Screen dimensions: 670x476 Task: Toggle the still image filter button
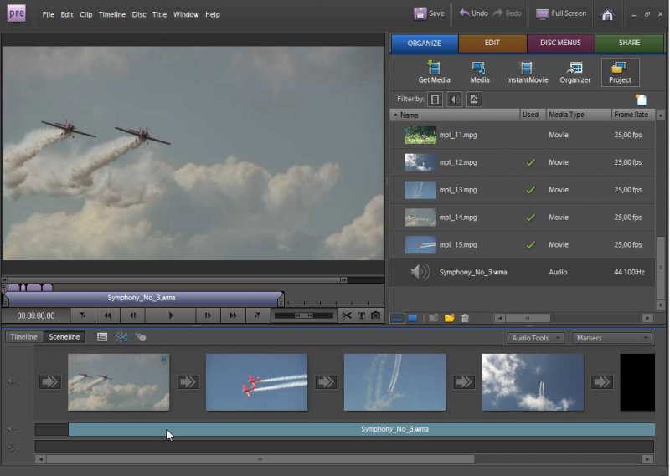pyautogui.click(x=474, y=100)
